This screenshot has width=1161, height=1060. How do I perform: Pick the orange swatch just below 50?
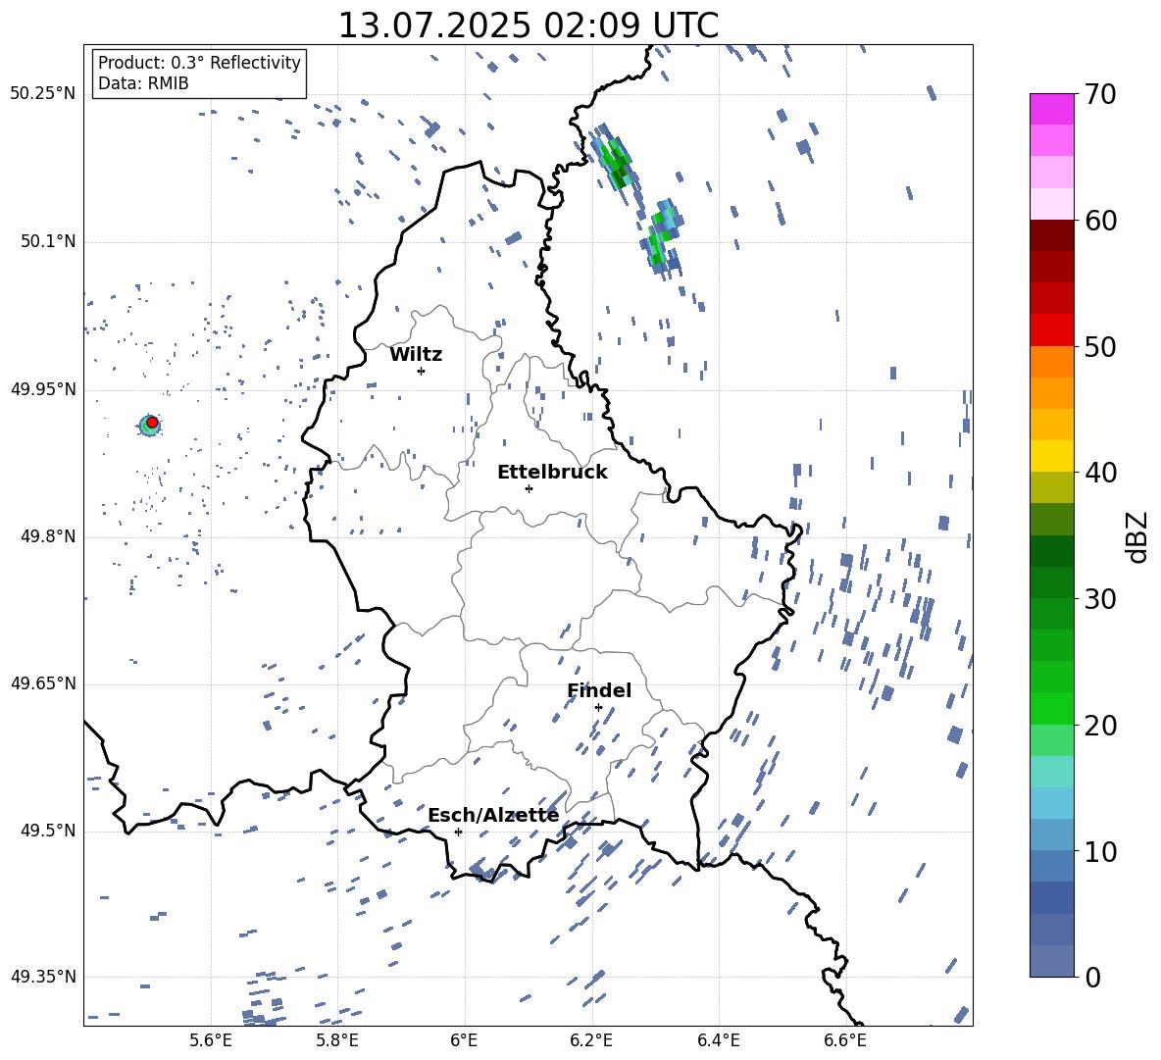pyautogui.click(x=1051, y=362)
